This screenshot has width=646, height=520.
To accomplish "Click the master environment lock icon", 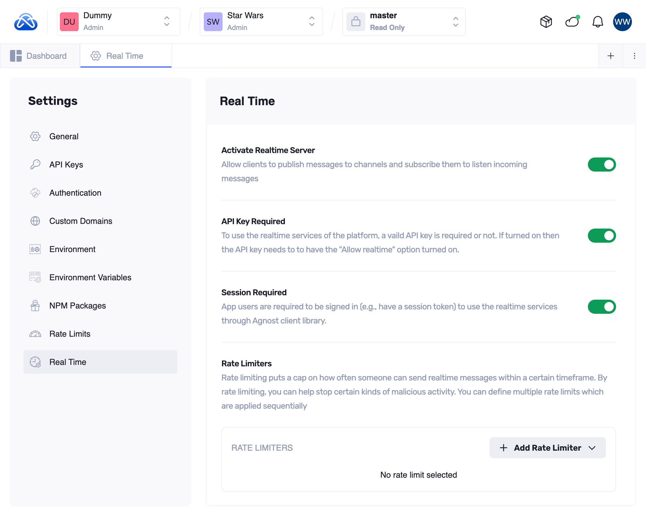I will click(x=356, y=22).
